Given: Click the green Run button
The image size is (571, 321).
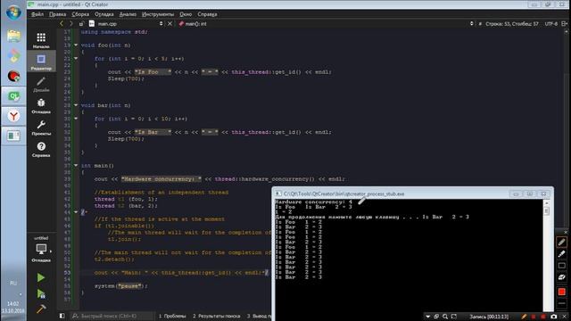Looking at the screenshot, I should pyautogui.click(x=41, y=277).
